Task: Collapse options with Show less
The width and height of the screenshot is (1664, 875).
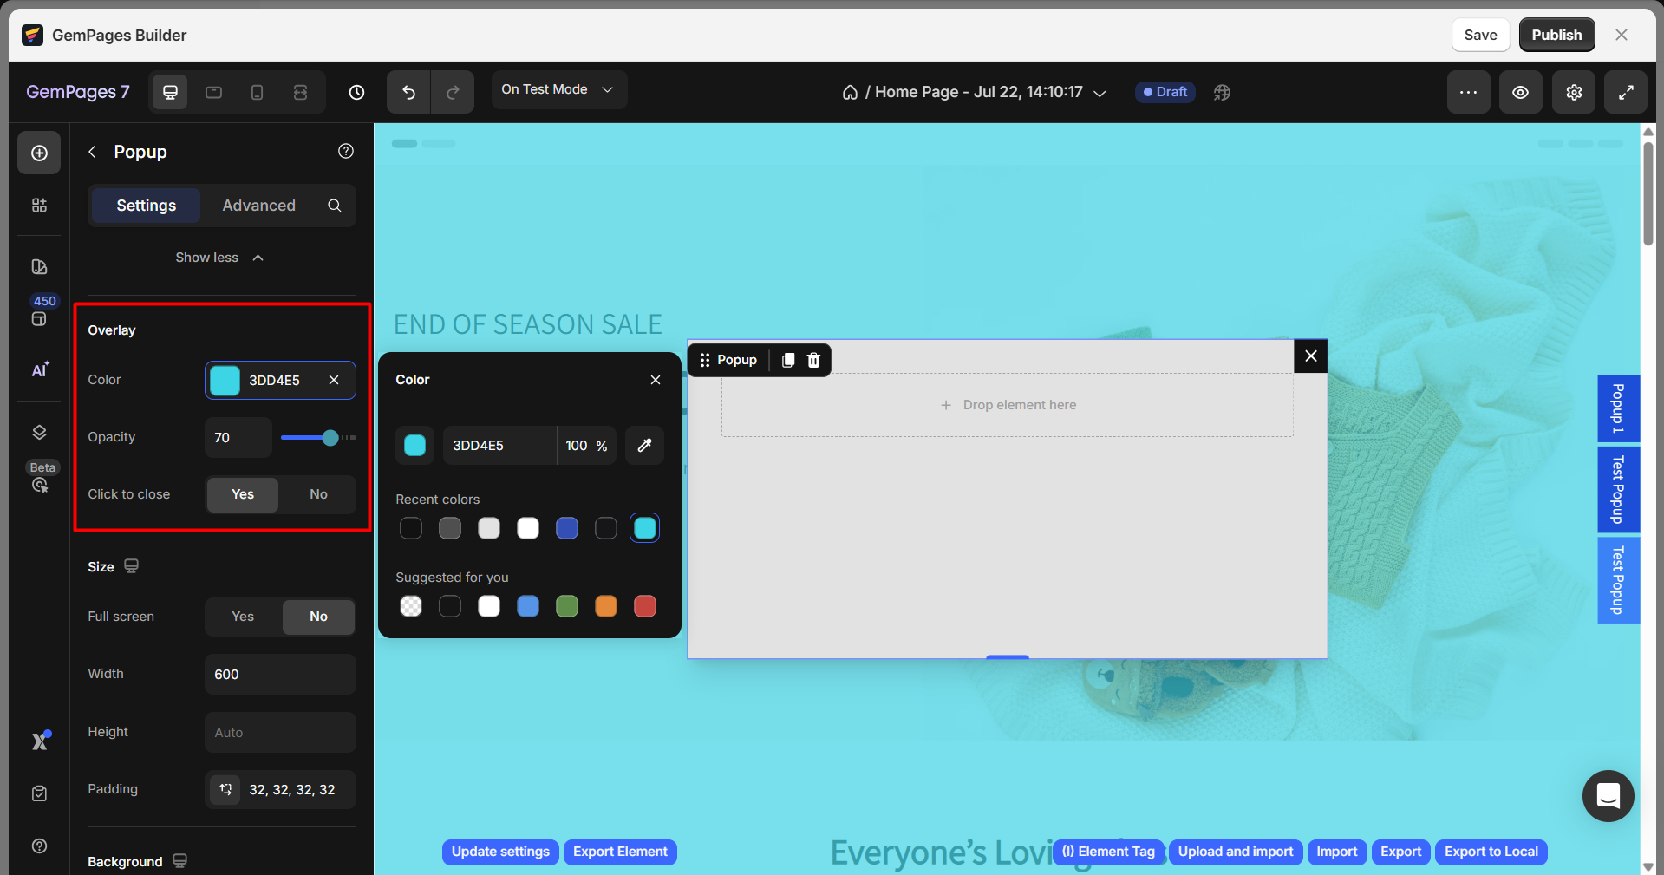Action: click(219, 258)
